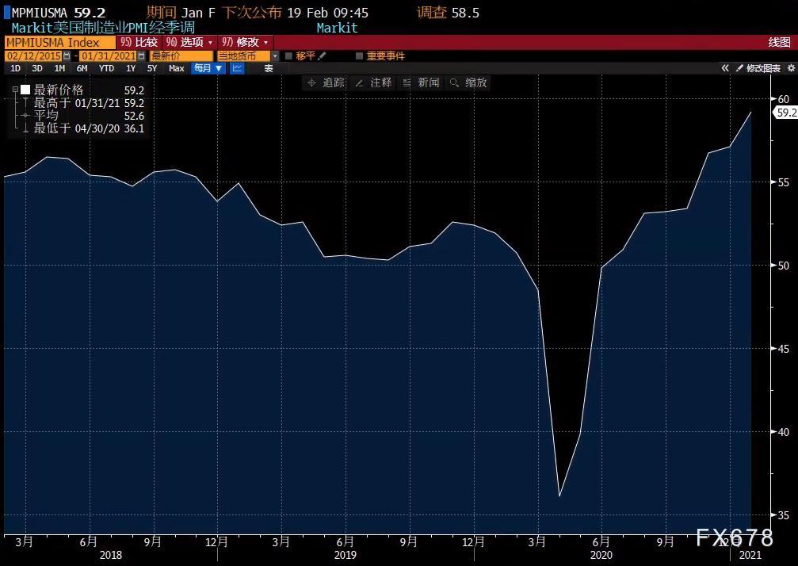This screenshot has width=798, height=566.
Task: Select the Max time range
Action: pos(176,68)
